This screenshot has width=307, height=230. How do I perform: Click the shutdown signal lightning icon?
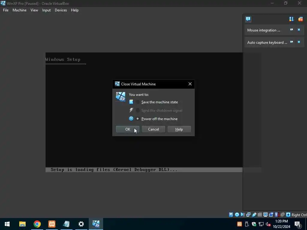tap(131, 110)
